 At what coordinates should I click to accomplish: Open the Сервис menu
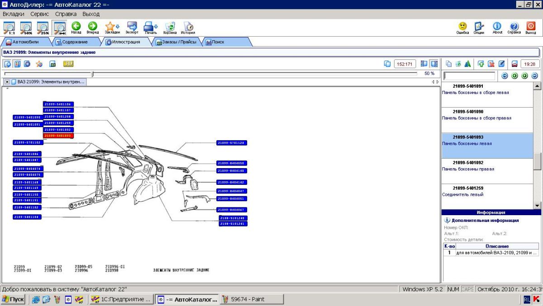pyautogui.click(x=40, y=14)
